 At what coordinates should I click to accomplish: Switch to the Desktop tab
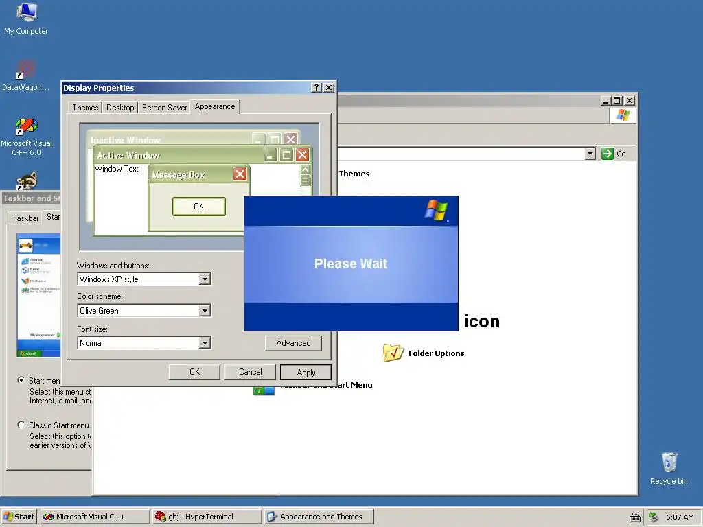tap(120, 108)
